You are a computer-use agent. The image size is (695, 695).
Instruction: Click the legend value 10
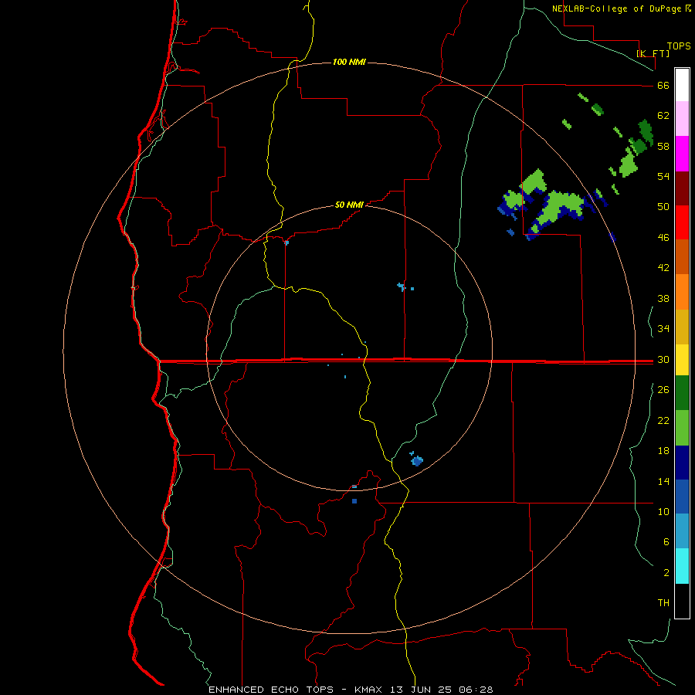pos(663,511)
